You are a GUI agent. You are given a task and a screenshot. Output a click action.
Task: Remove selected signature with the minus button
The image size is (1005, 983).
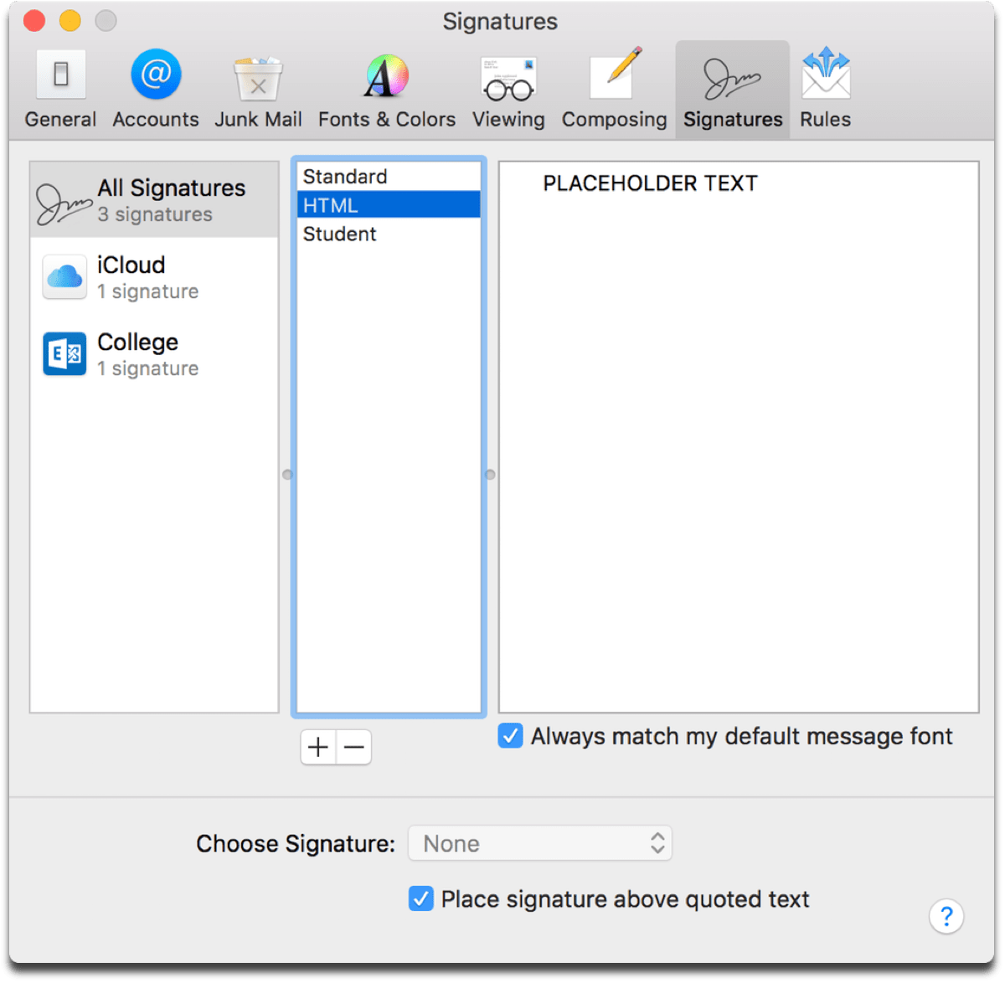[353, 747]
